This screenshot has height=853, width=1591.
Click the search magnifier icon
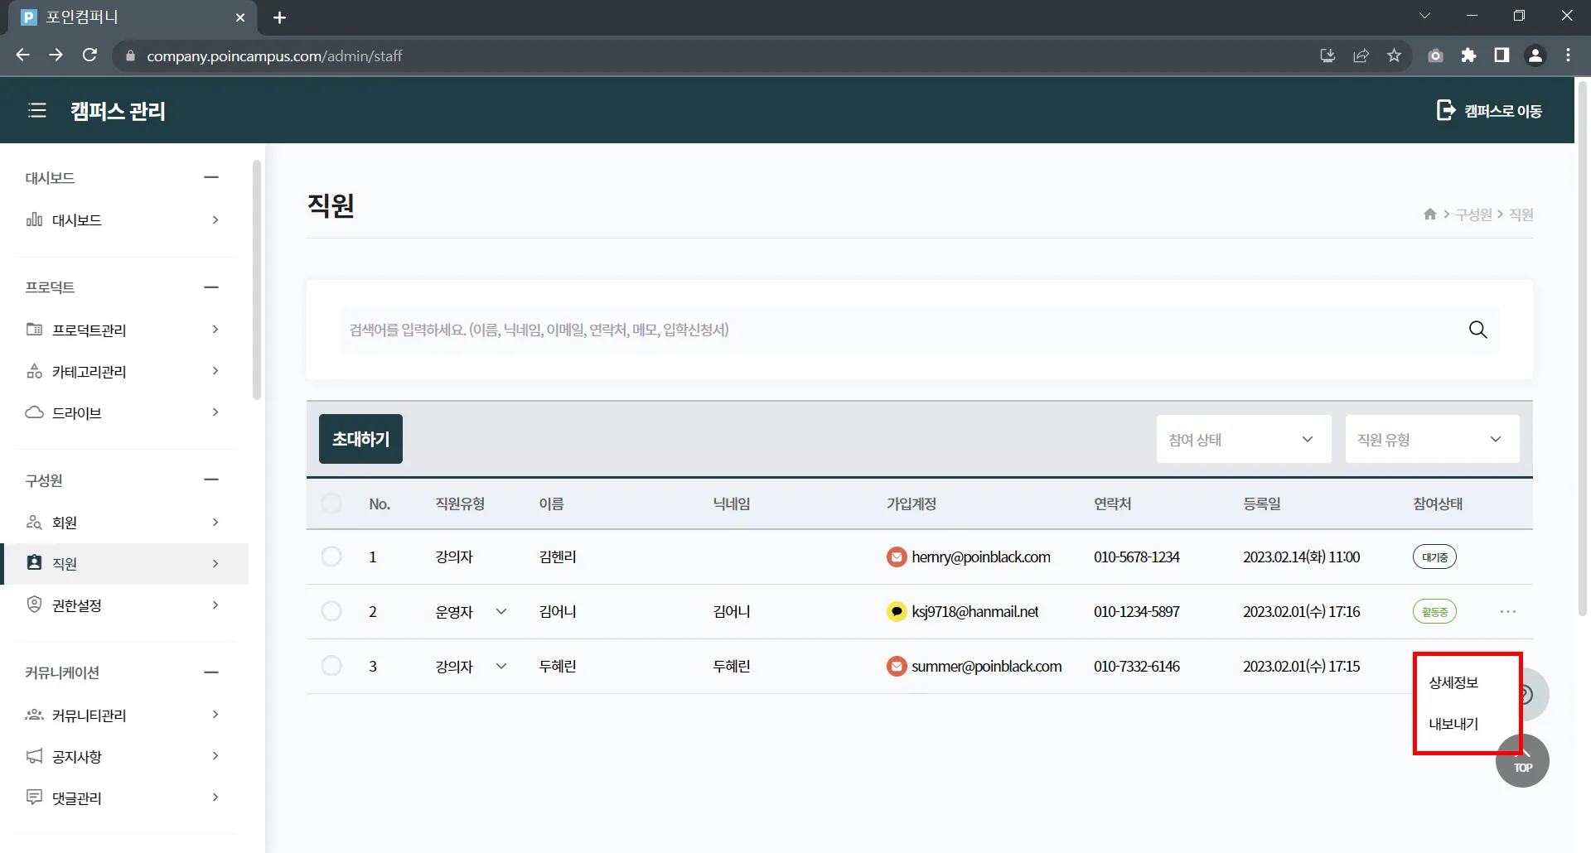pyautogui.click(x=1477, y=330)
